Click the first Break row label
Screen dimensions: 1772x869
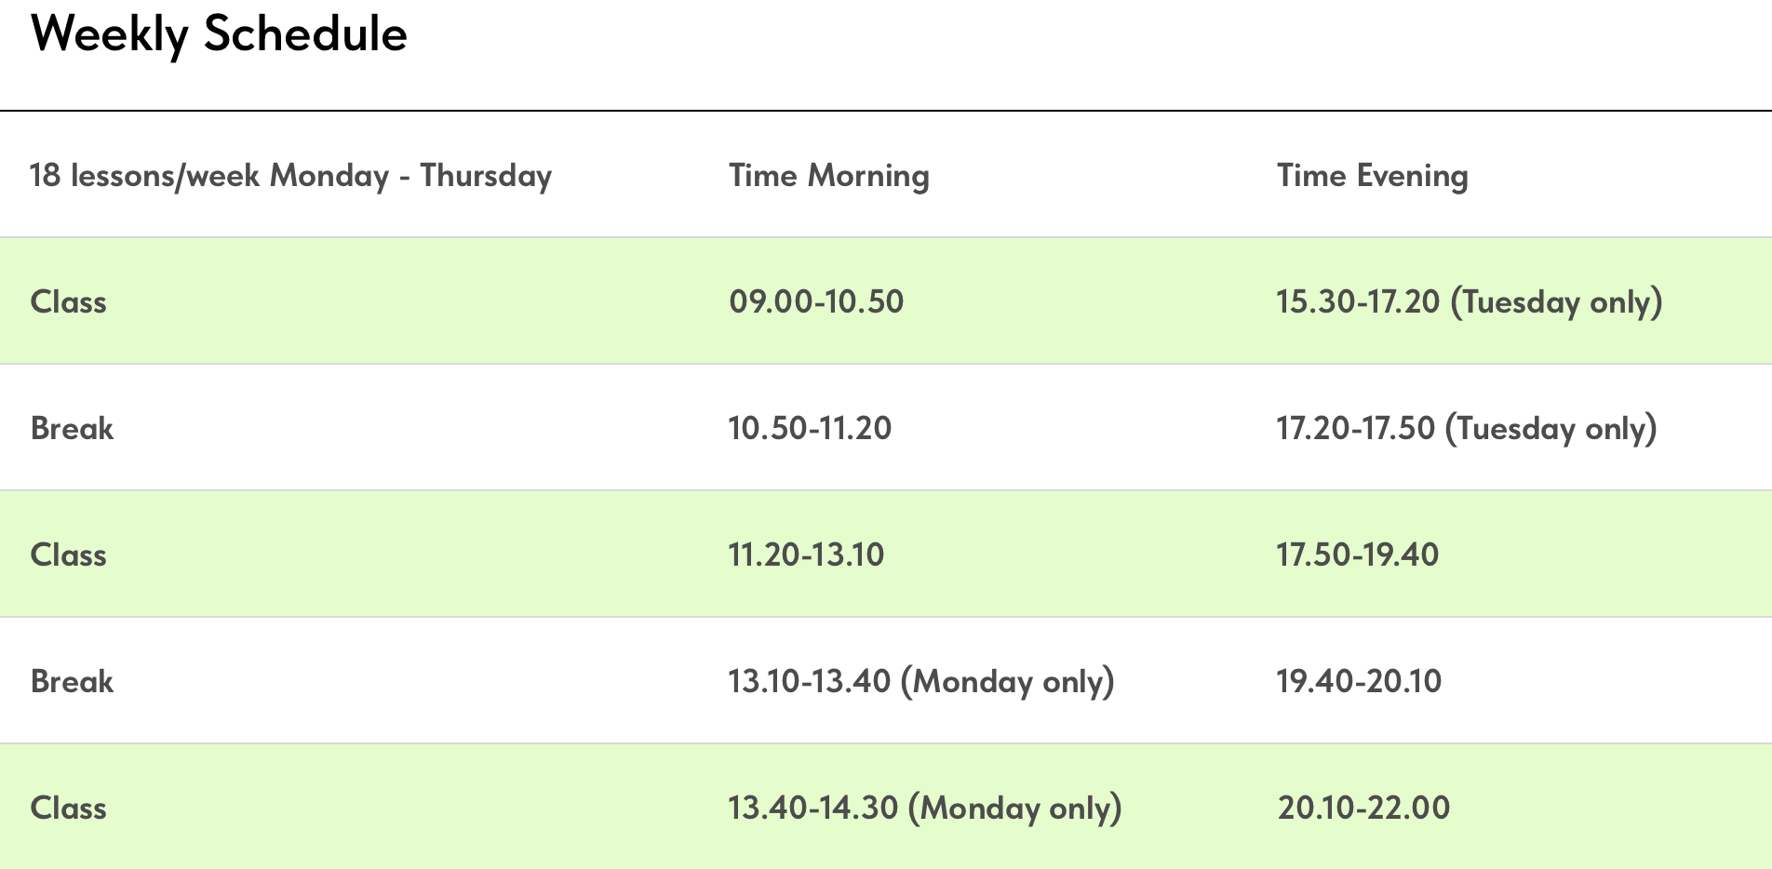pyautogui.click(x=72, y=428)
